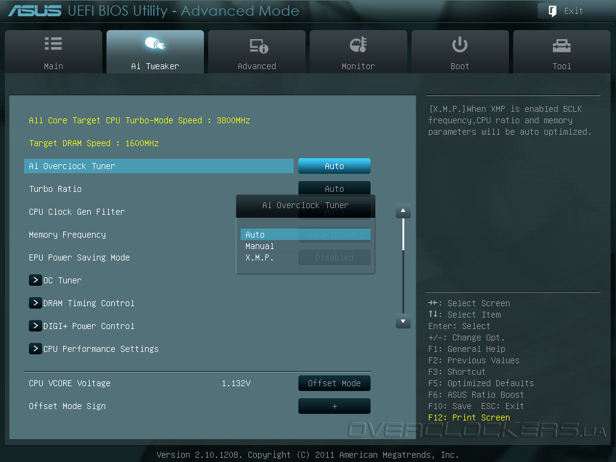This screenshot has width=616, height=462.
Task: Open the Turbo Ratio Auto dropdown
Action: 334,188
